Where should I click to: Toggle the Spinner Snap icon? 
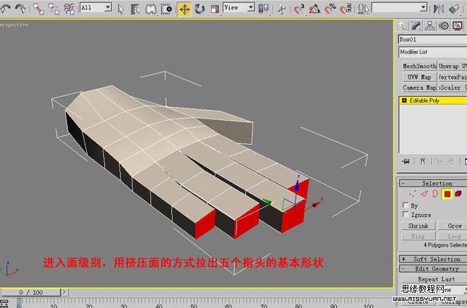[346, 9]
